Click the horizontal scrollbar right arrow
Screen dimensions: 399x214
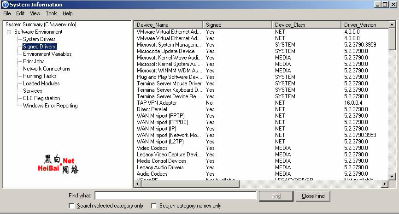click(x=384, y=184)
